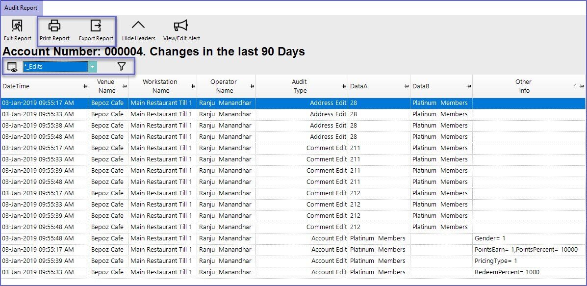This screenshot has height=286, width=587.
Task: Click the filter funnel icon
Action: click(122, 67)
